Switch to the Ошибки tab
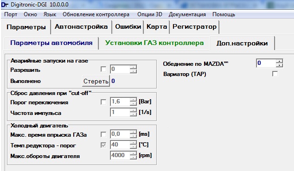The width and height of the screenshot is (294, 171). [x=128, y=27]
